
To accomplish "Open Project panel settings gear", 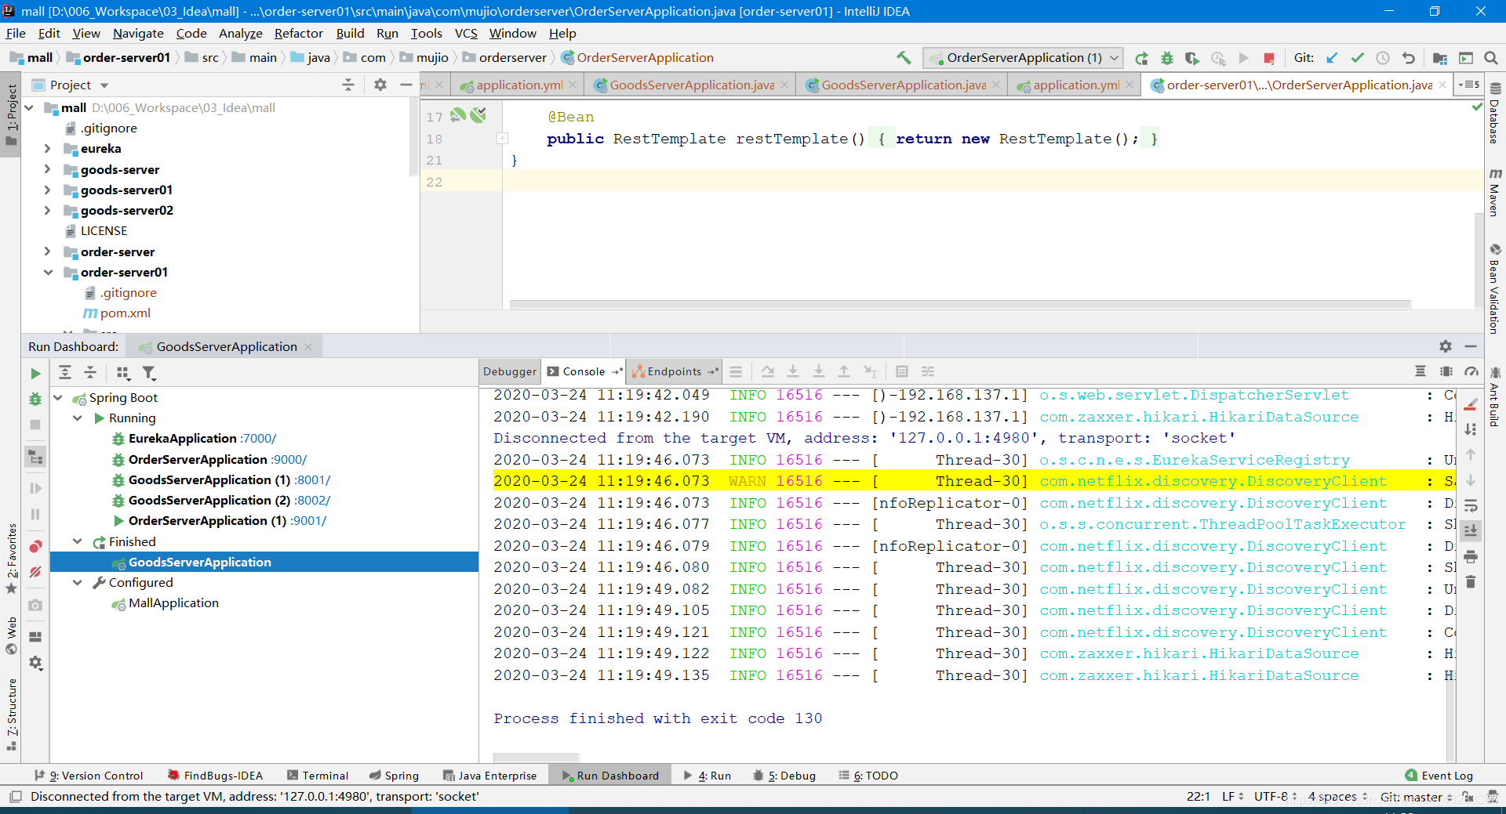I will click(x=380, y=85).
